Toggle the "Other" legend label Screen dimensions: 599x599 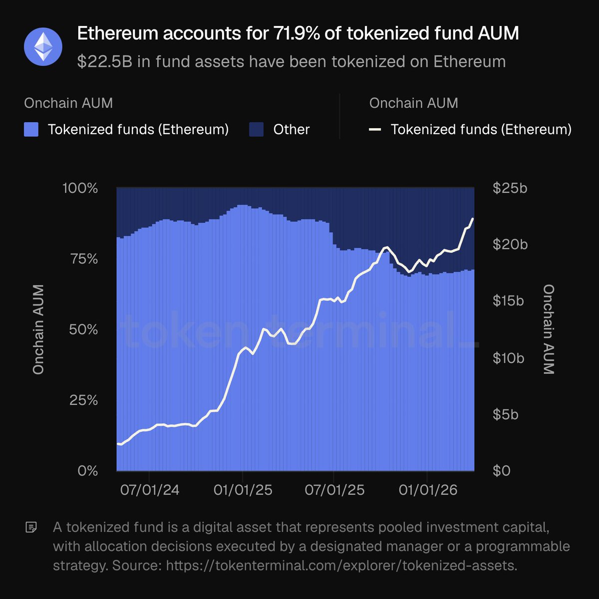(291, 130)
